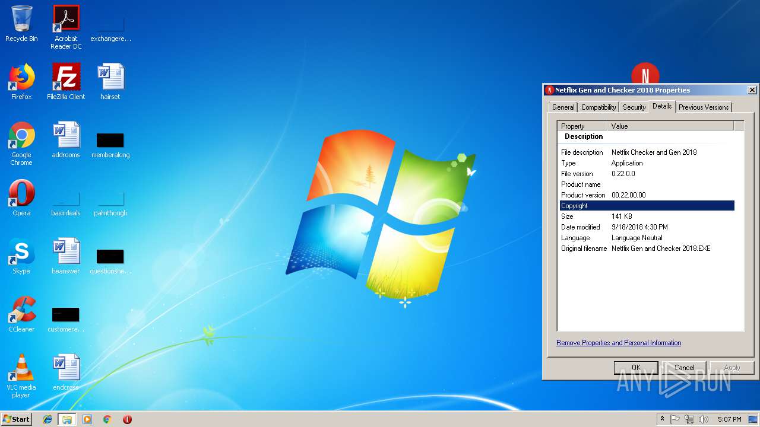The height and width of the screenshot is (427, 760).
Task: Switch to the General tab
Action: pyautogui.click(x=563, y=107)
